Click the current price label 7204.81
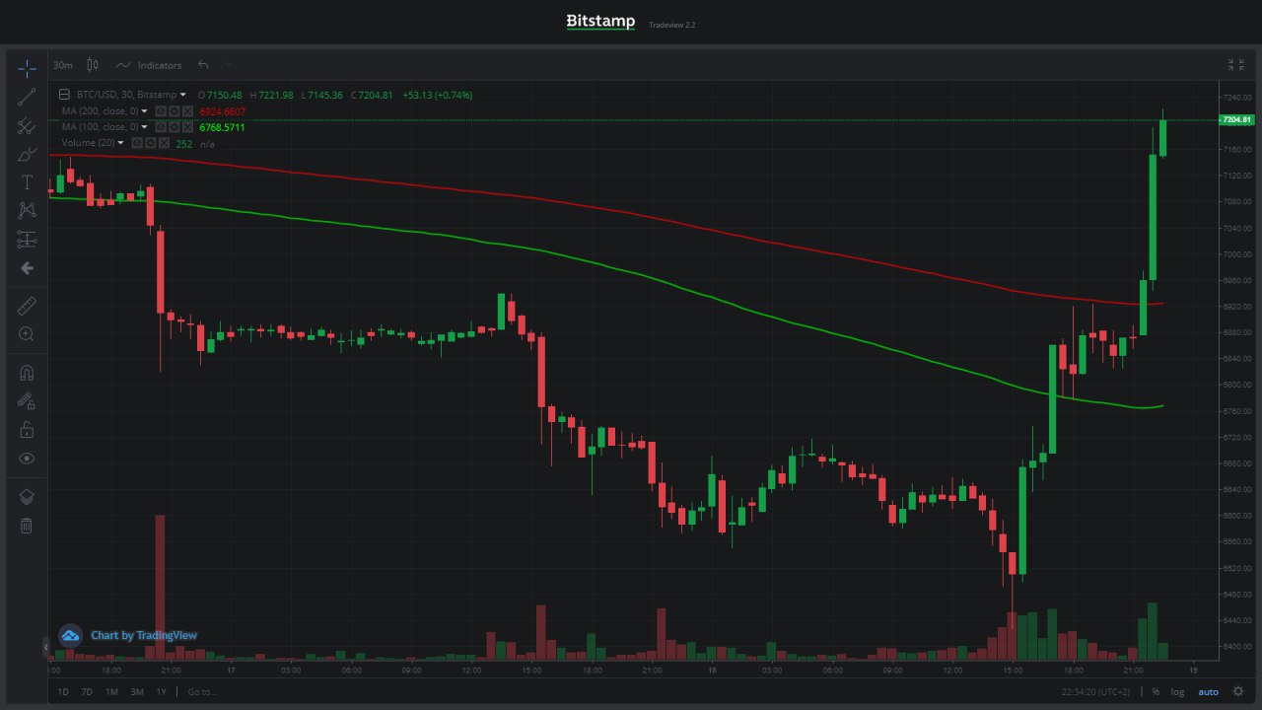Viewport: 1262px width, 710px height. click(1235, 120)
